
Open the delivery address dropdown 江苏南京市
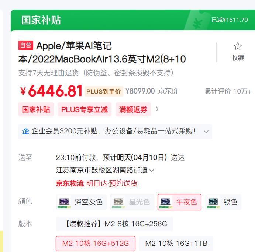coord(105,170)
